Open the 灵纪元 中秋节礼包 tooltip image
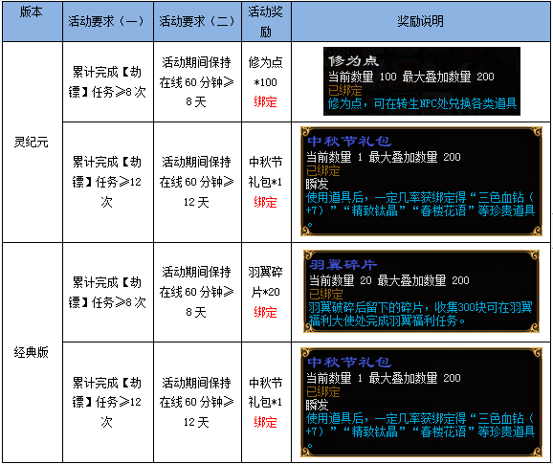The height and width of the screenshot is (464, 553). point(422,182)
